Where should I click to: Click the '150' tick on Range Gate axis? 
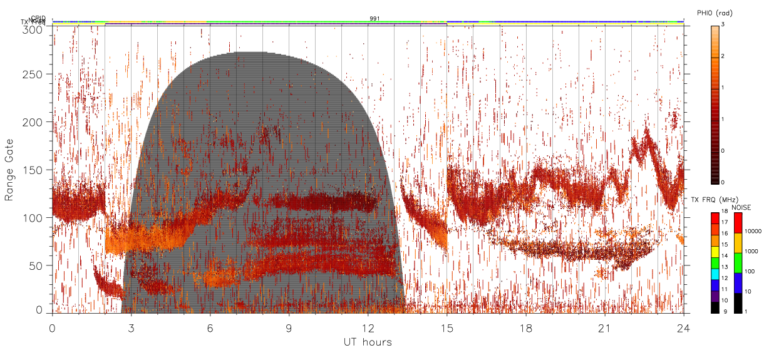tap(34, 170)
